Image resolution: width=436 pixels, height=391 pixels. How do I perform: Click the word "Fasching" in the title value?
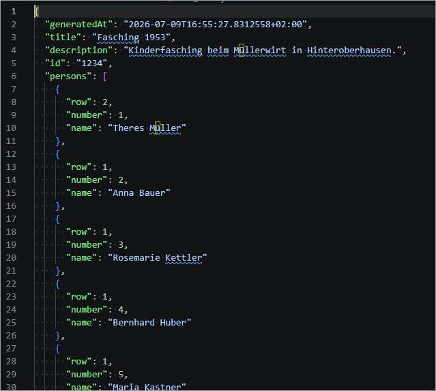coord(118,38)
